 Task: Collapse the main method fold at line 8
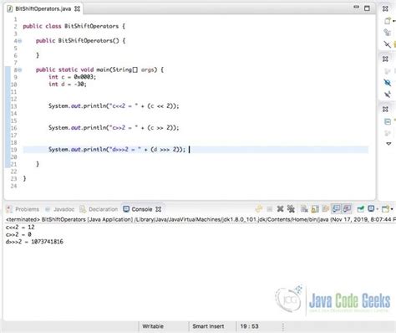(x=19, y=70)
